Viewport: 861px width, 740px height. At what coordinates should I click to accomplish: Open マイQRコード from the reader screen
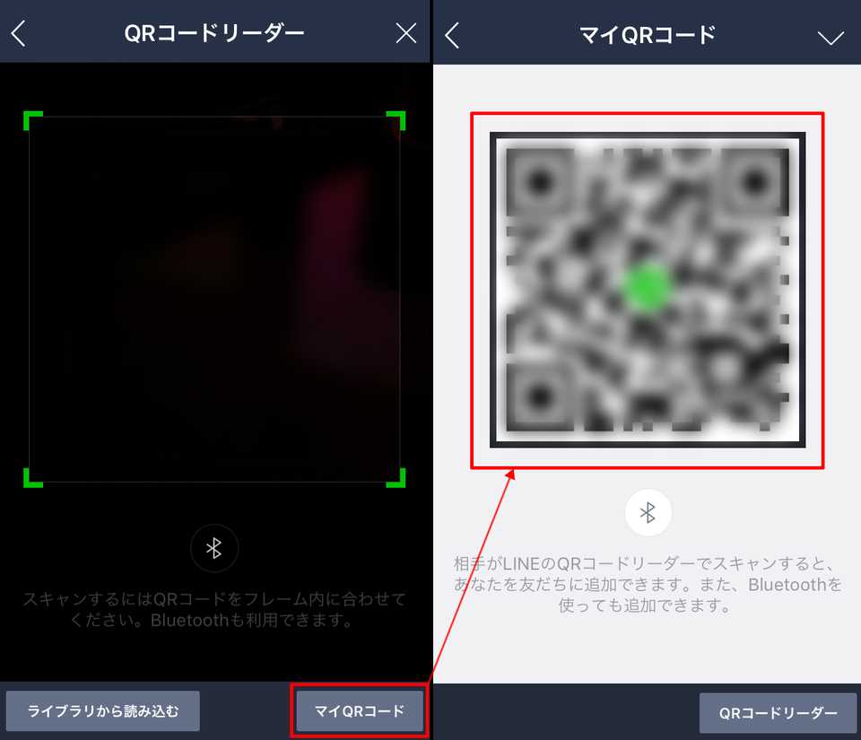tap(359, 711)
